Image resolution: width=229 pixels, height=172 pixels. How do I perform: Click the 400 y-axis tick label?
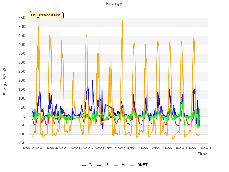[22, 44]
